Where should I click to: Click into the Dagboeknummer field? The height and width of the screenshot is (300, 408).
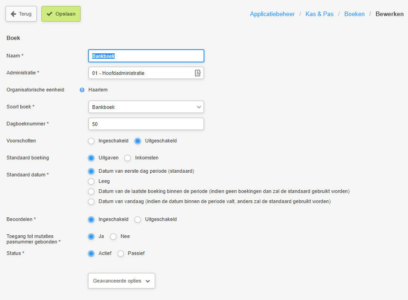[146, 124]
